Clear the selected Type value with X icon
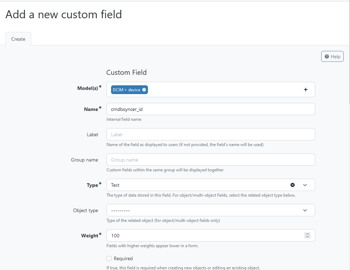Screen dimensions: 350x270 (x=292, y=185)
